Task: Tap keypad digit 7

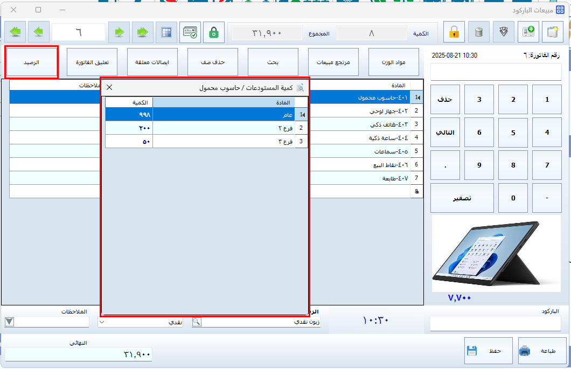Action: [547, 165]
